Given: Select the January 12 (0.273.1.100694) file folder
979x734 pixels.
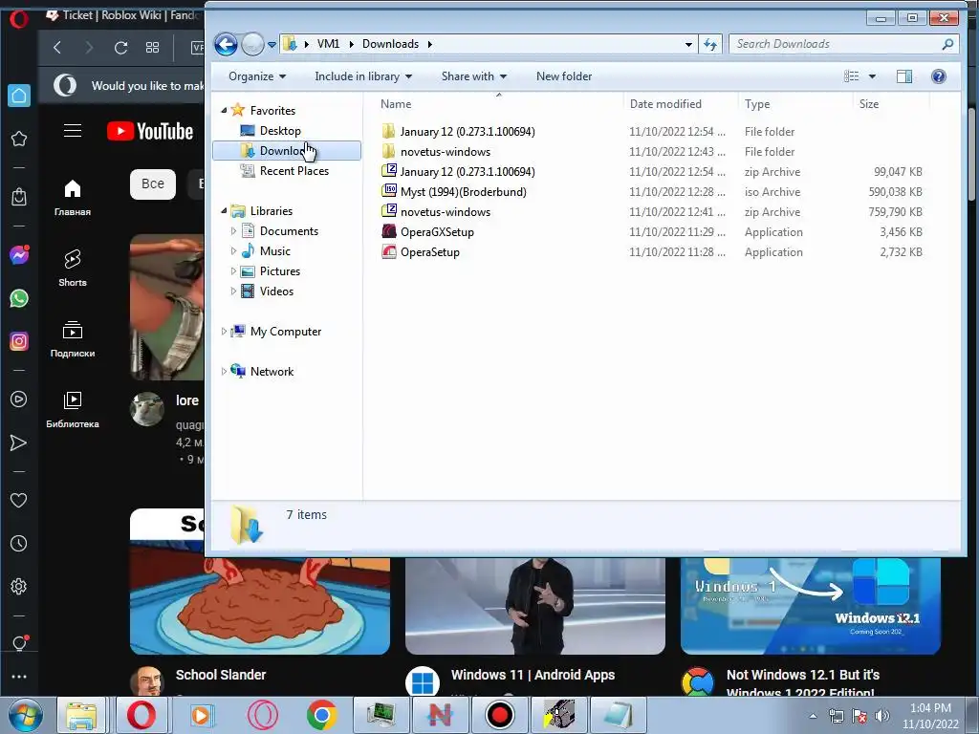Looking at the screenshot, I should 467,132.
